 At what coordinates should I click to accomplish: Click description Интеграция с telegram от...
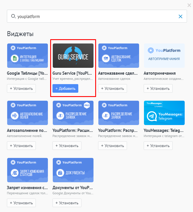point(164,136)
